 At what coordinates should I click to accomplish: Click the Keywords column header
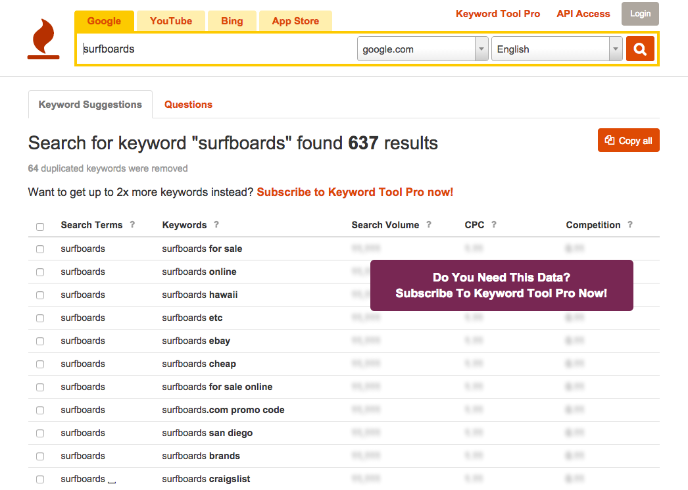184,225
